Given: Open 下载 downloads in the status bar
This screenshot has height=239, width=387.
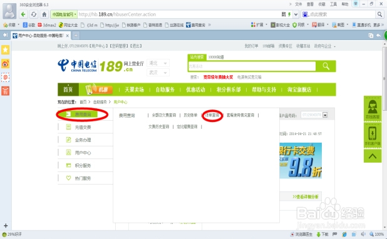Looking at the screenshot, I should tap(322, 235).
